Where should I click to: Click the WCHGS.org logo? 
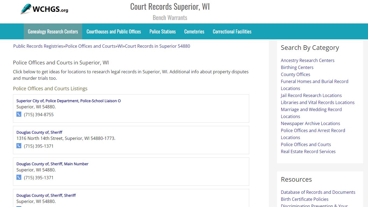pos(44,9)
